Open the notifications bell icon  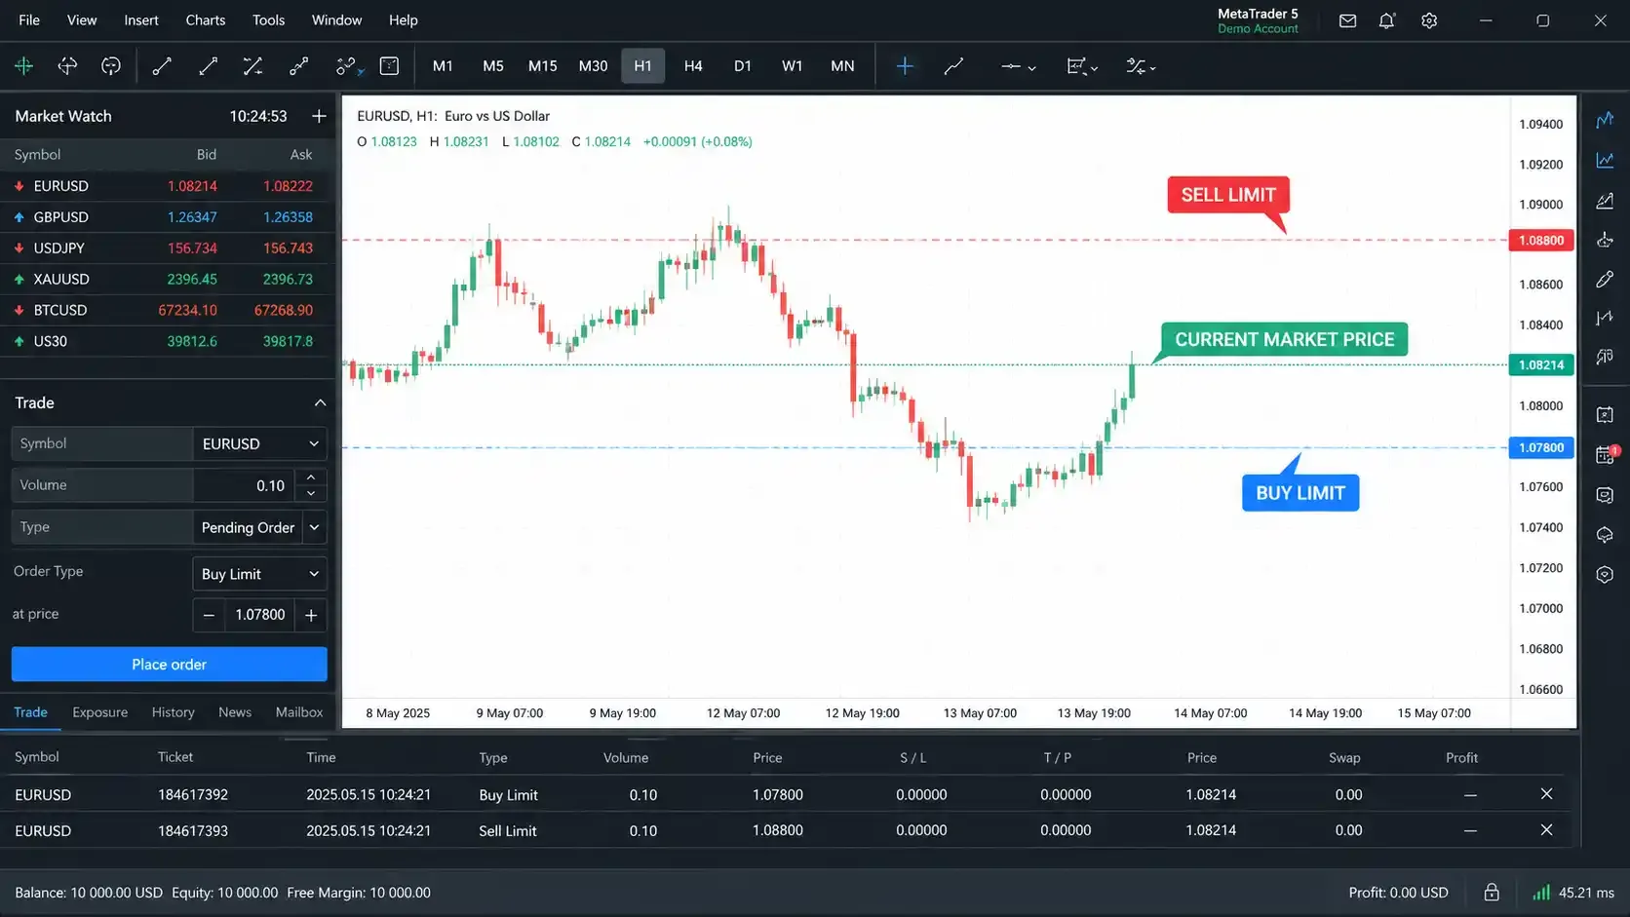(1387, 20)
